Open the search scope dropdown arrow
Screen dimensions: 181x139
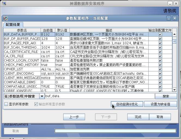42,96
